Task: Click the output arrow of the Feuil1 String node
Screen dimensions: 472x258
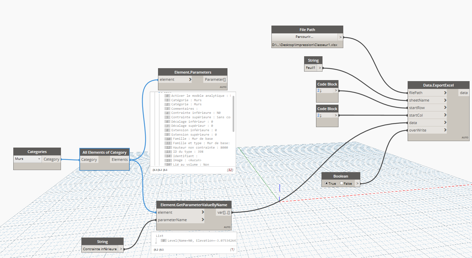Action: pyautogui.click(x=319, y=68)
